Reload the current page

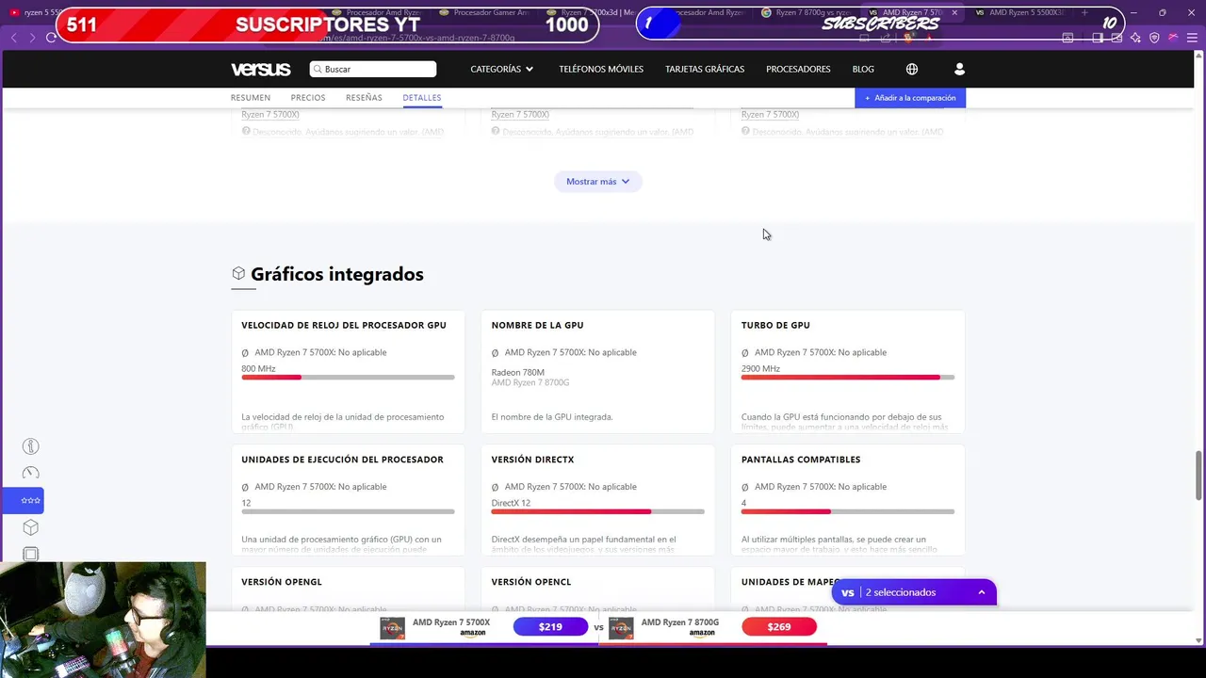[51, 38]
